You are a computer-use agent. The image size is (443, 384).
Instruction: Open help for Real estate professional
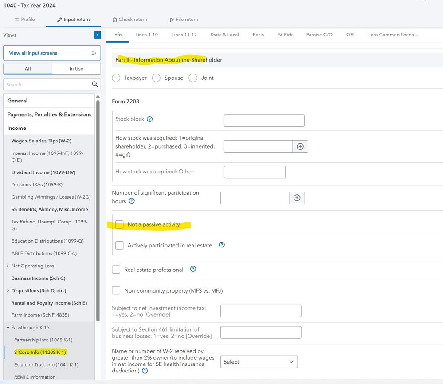pyautogui.click(x=193, y=269)
